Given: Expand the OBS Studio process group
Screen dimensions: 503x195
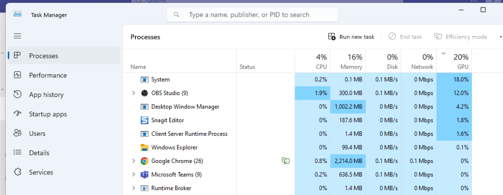Looking at the screenshot, I should click(134, 93).
